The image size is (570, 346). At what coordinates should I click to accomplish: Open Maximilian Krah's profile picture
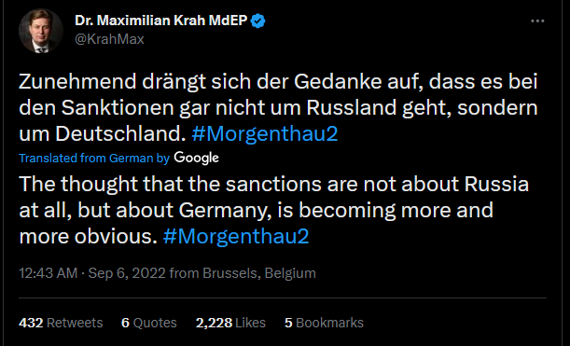(x=41, y=31)
